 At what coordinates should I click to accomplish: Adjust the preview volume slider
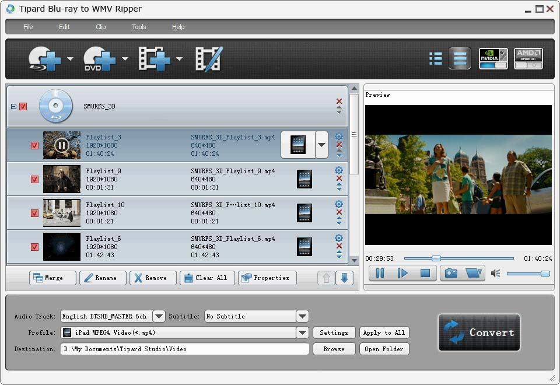(528, 274)
